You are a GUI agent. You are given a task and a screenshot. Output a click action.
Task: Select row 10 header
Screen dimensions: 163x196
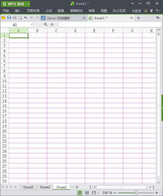4,81
